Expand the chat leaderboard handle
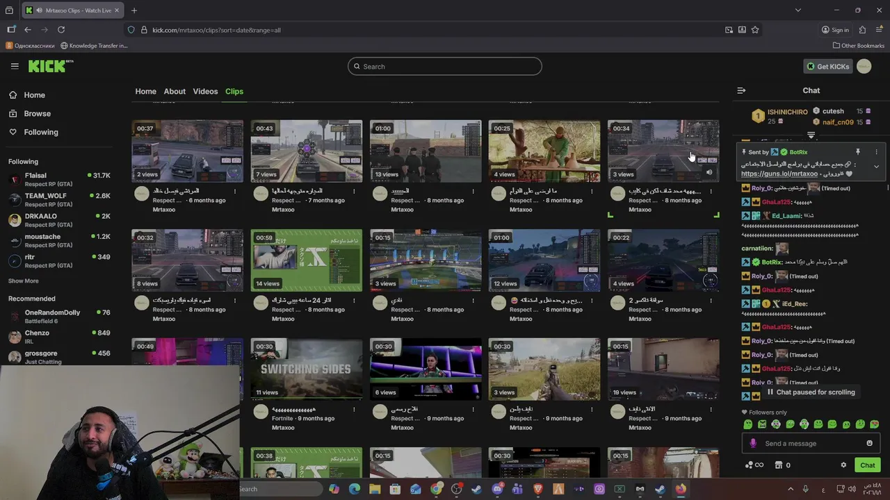Screen dimensions: 890x500 click(811, 135)
